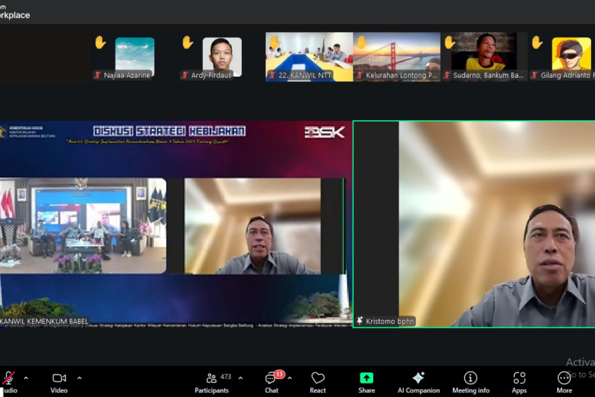Unmute with the Audio microphone icon
This screenshot has height=397, width=595.
pyautogui.click(x=8, y=378)
